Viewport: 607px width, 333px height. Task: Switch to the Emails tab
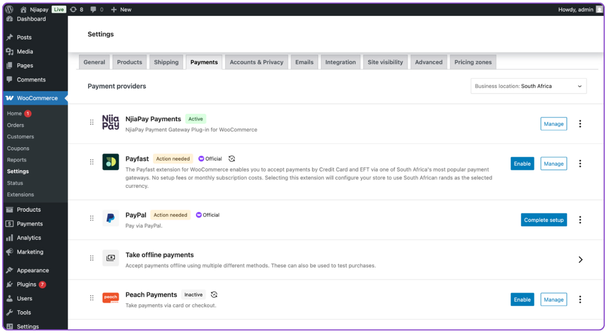pyautogui.click(x=304, y=62)
